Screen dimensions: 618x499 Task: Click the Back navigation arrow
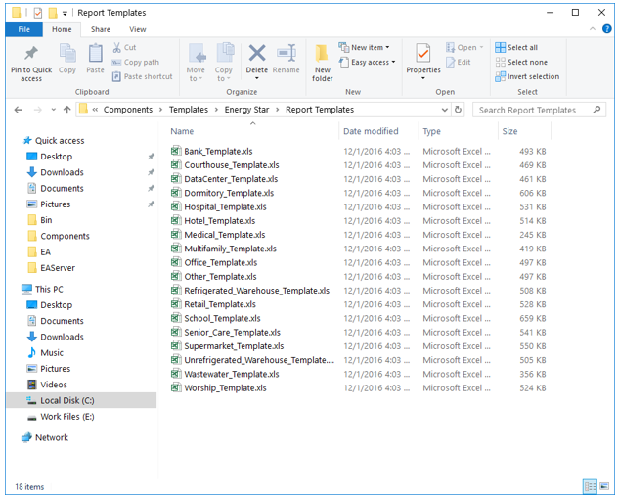(x=19, y=110)
